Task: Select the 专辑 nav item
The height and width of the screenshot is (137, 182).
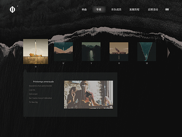Action: point(99,9)
